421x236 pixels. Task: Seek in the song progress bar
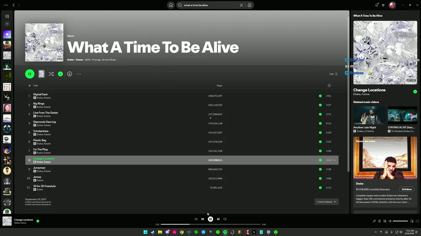coord(210,224)
